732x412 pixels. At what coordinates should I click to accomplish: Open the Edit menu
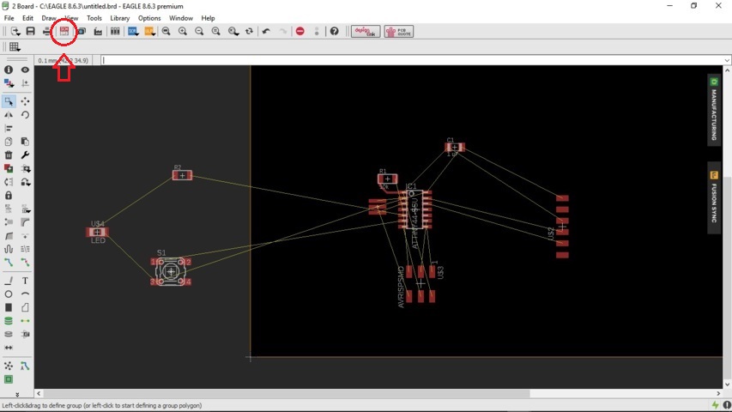(x=27, y=18)
